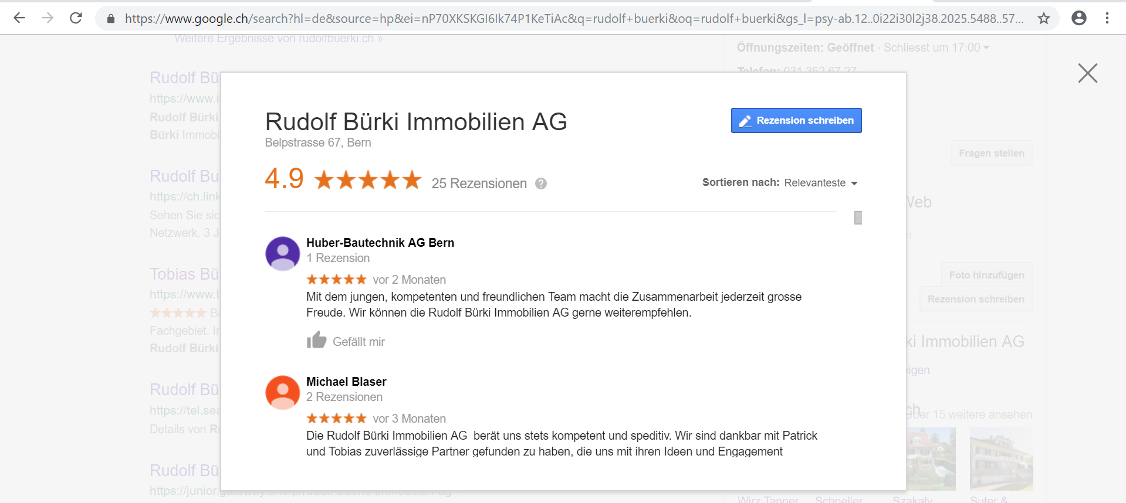Screen dimensions: 1126x503
Task: Open the browser profile account icon
Action: (1078, 18)
